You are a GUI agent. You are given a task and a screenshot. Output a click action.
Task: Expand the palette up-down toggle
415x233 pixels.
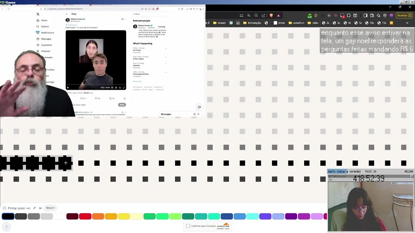click(x=6, y=227)
